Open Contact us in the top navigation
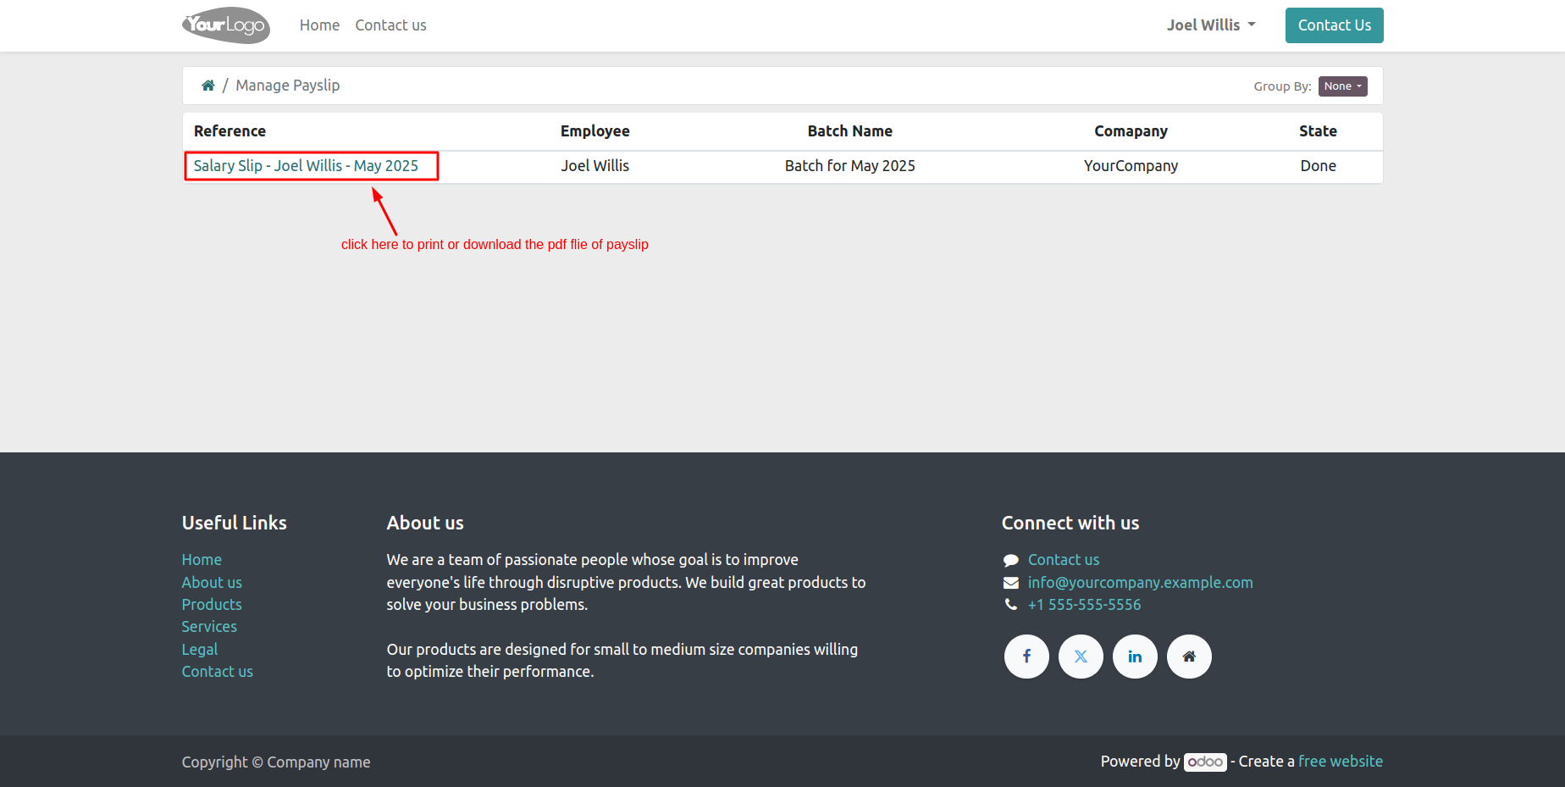This screenshot has height=787, width=1565. [x=390, y=25]
